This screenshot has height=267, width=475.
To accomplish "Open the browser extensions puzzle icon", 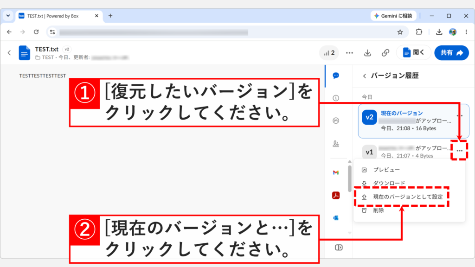I will [x=419, y=32].
